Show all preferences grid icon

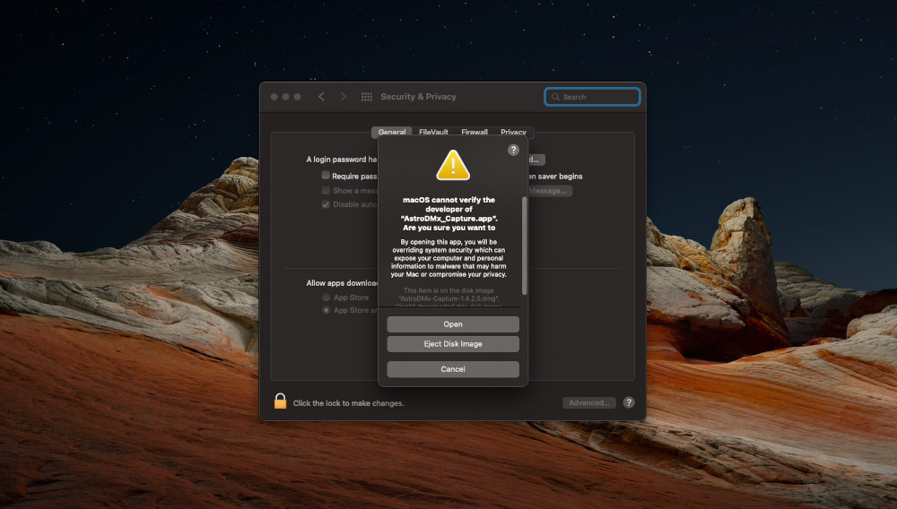[367, 97]
